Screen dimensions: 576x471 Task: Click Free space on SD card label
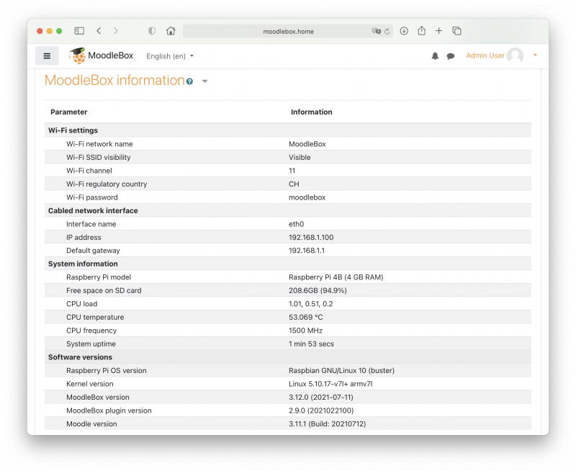tap(104, 291)
